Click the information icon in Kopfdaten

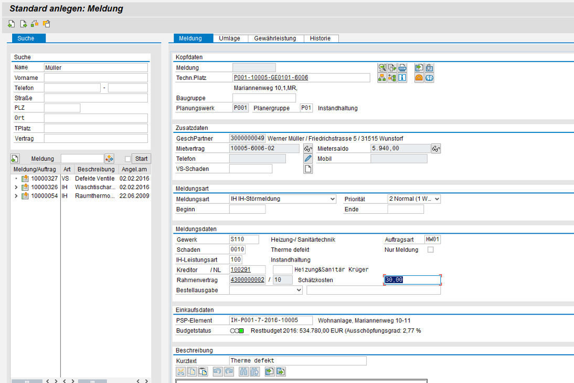[x=401, y=77]
